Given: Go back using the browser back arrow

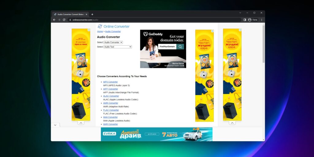Looking at the screenshot, I should coord(54,20).
